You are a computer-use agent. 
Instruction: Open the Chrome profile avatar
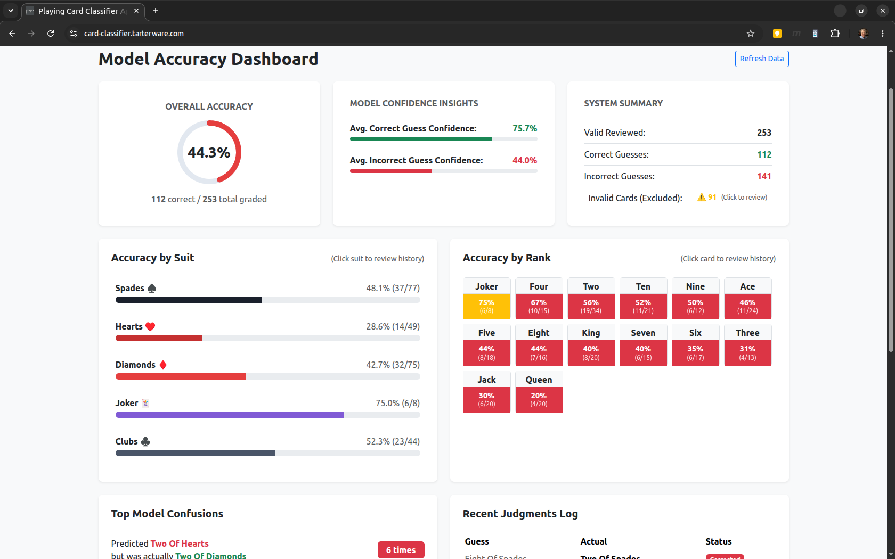(x=864, y=34)
